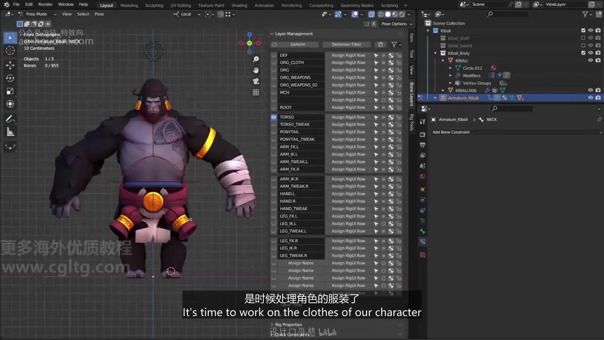The height and width of the screenshot is (340, 604).
Task: Click the delete layer trash icon
Action: click(x=380, y=44)
